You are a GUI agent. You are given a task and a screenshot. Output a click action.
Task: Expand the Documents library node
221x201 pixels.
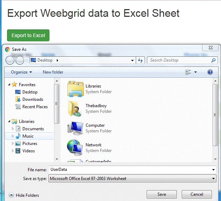coord(13,129)
